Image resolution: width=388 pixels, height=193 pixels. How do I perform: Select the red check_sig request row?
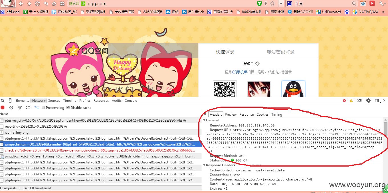click(101, 150)
